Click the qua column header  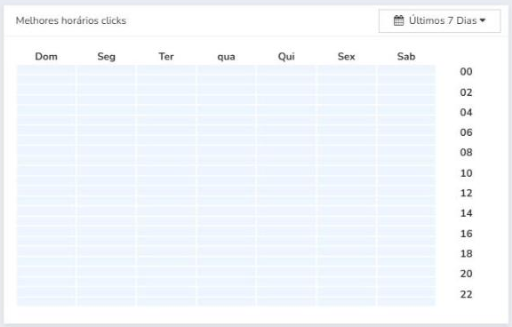pos(226,57)
